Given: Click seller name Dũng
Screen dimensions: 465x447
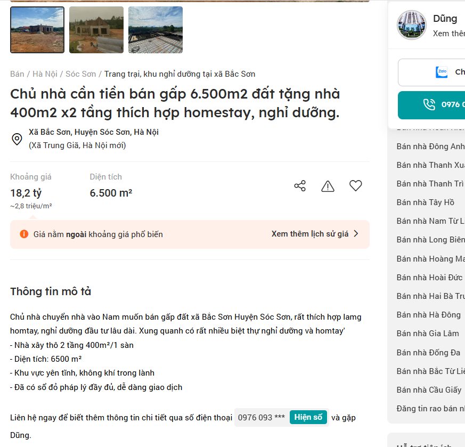Looking at the screenshot, I should click(445, 19).
